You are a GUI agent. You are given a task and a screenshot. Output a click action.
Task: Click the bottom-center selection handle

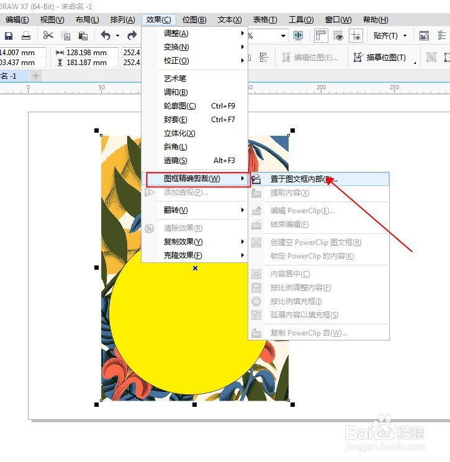coord(195,404)
